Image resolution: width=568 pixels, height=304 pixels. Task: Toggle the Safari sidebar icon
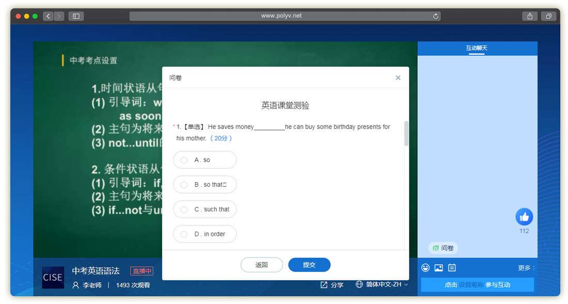click(76, 16)
